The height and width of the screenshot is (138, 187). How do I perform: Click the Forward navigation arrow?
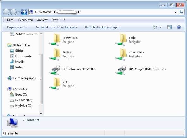[x=13, y=12]
